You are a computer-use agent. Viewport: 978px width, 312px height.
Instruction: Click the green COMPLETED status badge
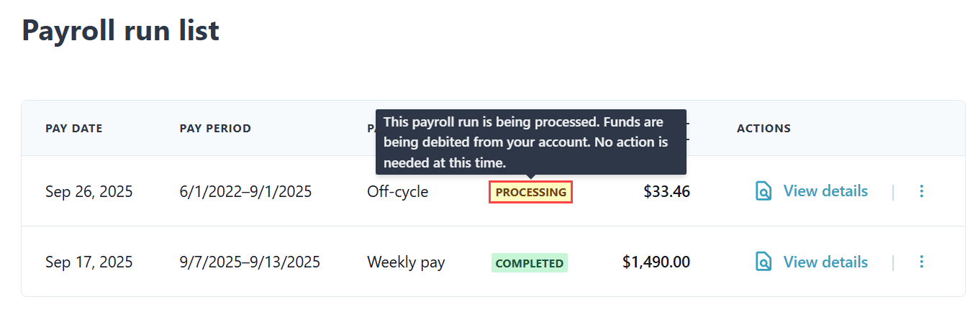click(x=530, y=263)
